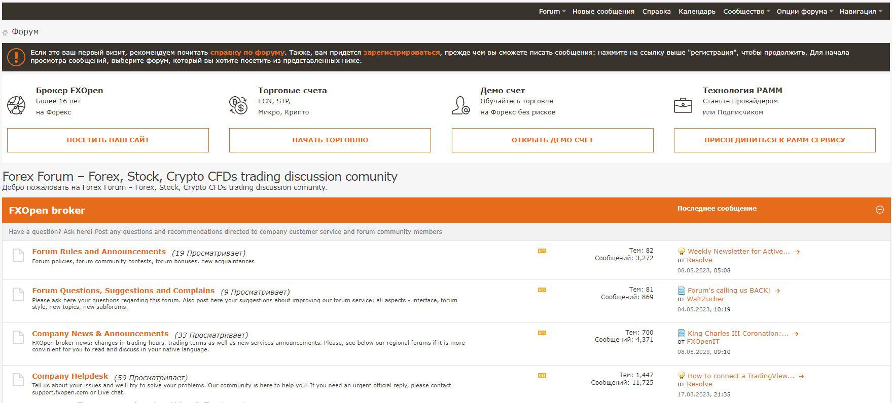Open the Forum dropdown menu
Image resolution: width=892 pixels, height=403 pixels.
pyautogui.click(x=552, y=11)
